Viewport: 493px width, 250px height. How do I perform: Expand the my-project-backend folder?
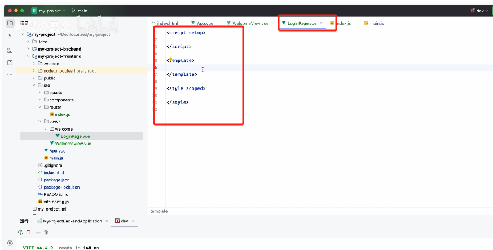click(x=28, y=49)
